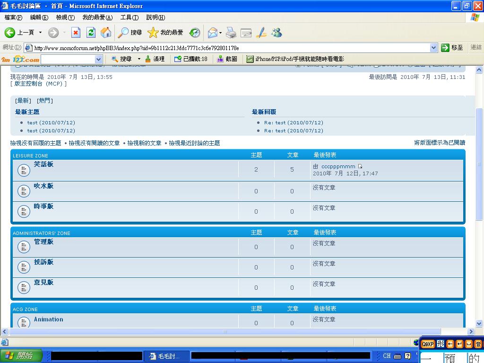Click the [熱門] tab link
Screen dimensions: 484x363
coord(45,101)
